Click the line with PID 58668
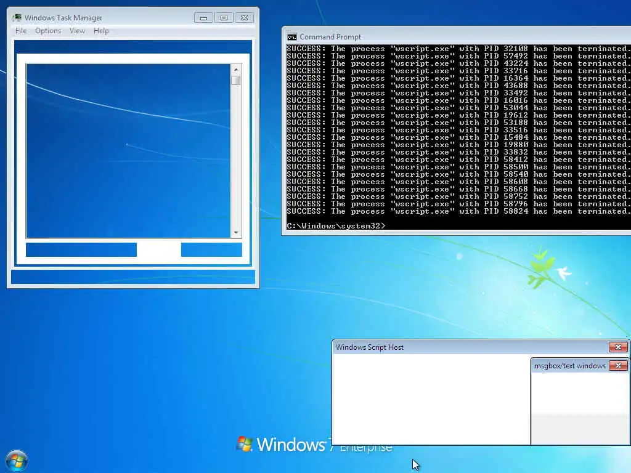 pyautogui.click(x=458, y=189)
